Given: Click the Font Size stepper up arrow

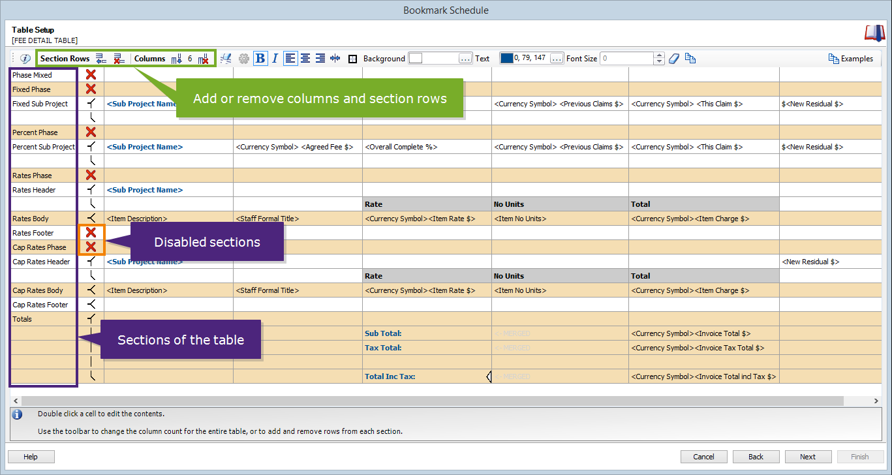Looking at the screenshot, I should tap(658, 55).
